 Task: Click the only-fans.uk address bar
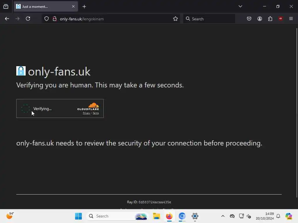click(x=111, y=19)
